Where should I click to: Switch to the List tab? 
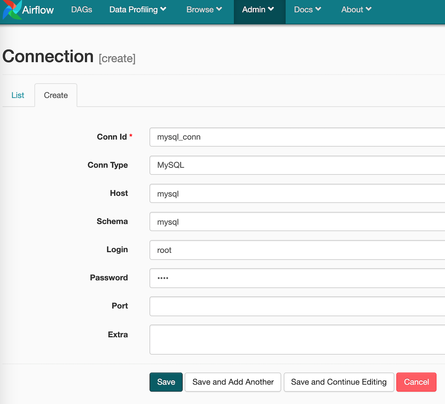(x=18, y=95)
